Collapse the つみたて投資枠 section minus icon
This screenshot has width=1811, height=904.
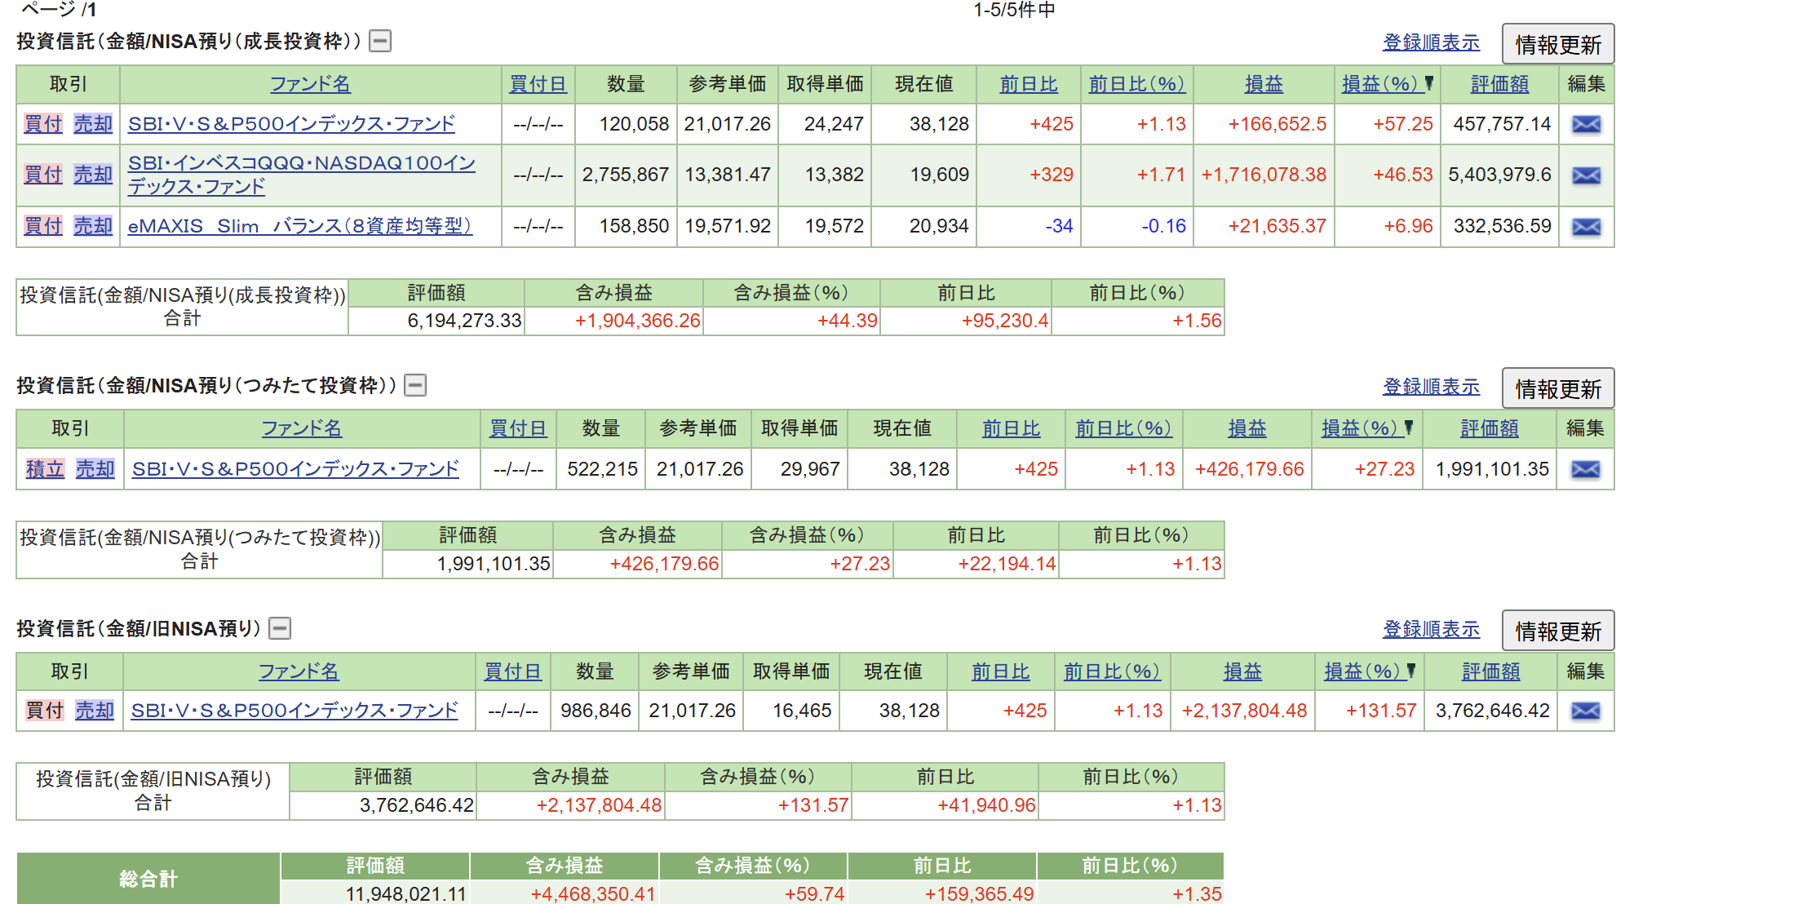point(415,385)
